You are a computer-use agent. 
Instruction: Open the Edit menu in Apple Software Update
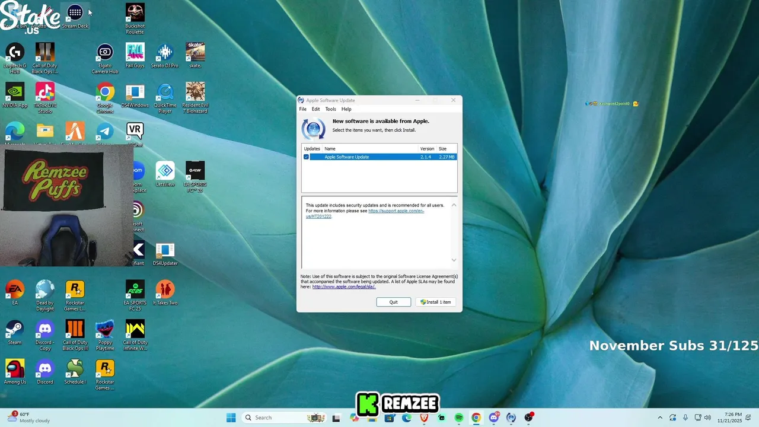[316, 109]
